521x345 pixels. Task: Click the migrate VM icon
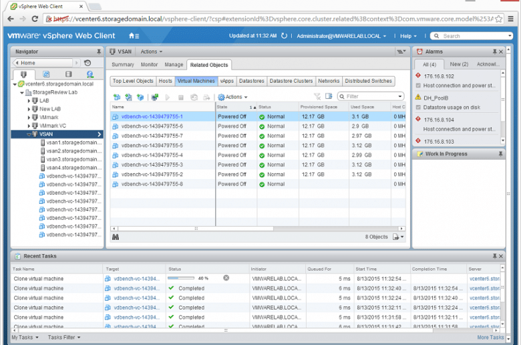(206, 97)
